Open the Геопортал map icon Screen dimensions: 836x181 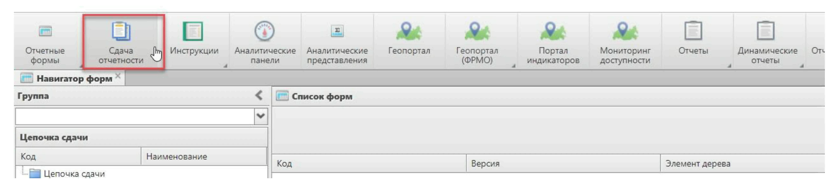tap(408, 32)
